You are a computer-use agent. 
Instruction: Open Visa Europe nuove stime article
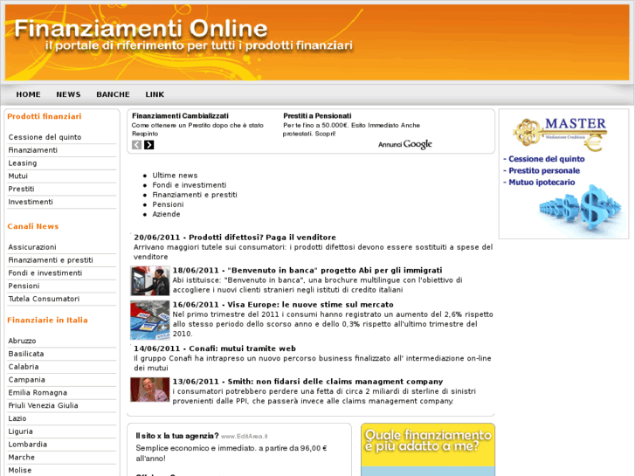(283, 305)
